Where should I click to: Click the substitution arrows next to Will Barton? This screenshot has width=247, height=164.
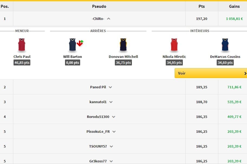click(80, 43)
